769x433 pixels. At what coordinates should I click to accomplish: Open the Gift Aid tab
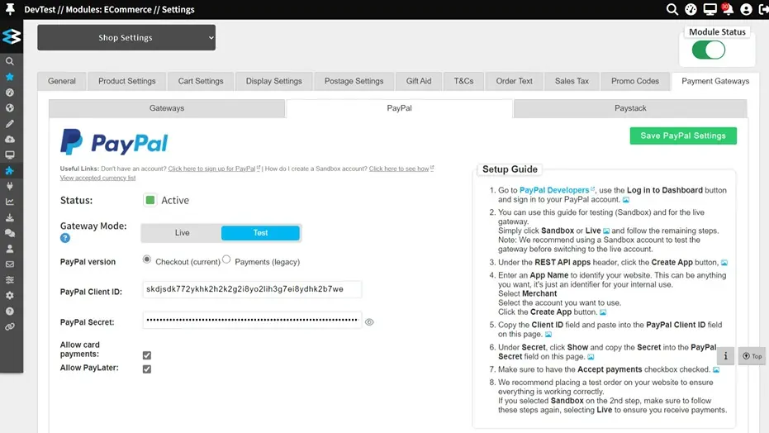click(x=419, y=82)
